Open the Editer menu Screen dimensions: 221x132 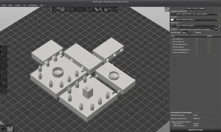pyautogui.click(x=10, y=5)
